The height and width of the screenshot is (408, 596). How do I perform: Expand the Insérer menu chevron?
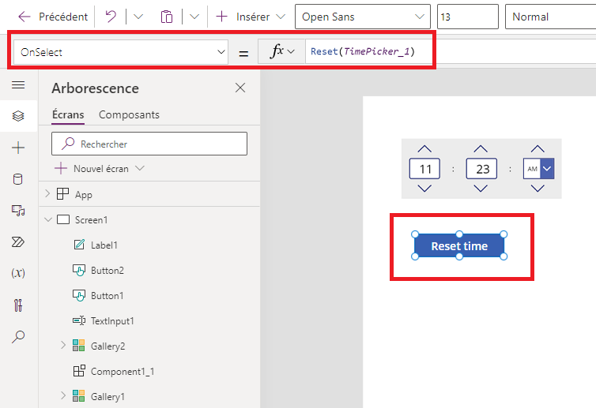[281, 17]
